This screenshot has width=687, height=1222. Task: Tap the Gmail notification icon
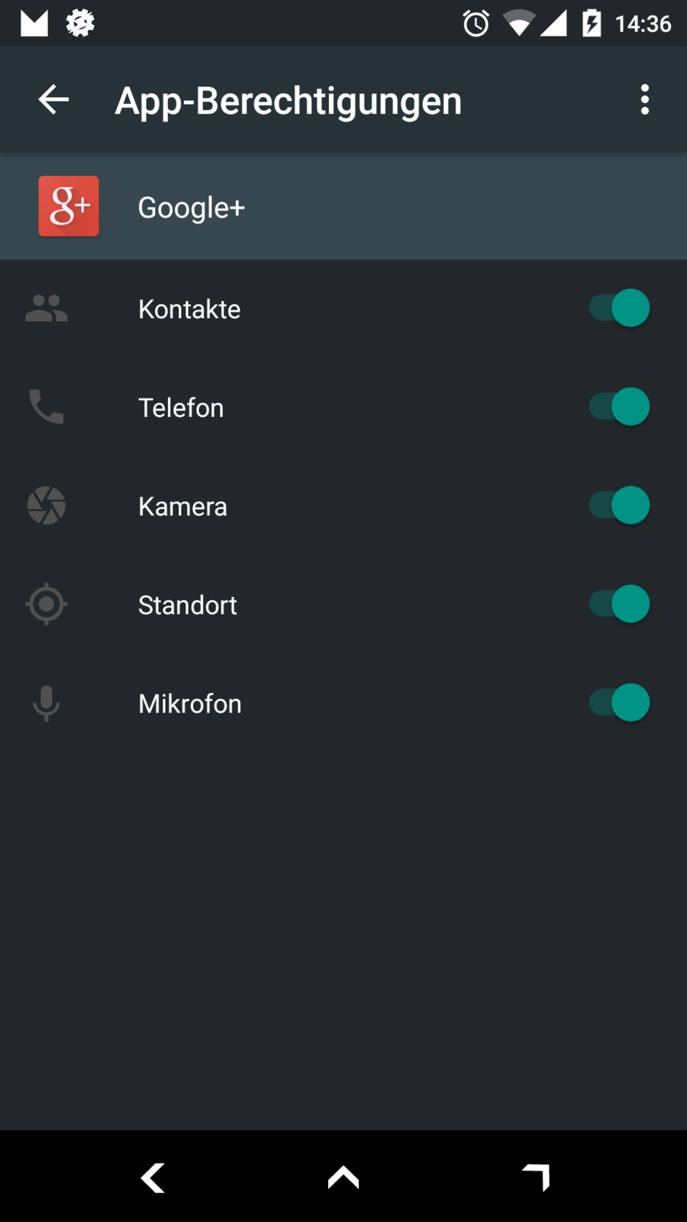[x=34, y=23]
